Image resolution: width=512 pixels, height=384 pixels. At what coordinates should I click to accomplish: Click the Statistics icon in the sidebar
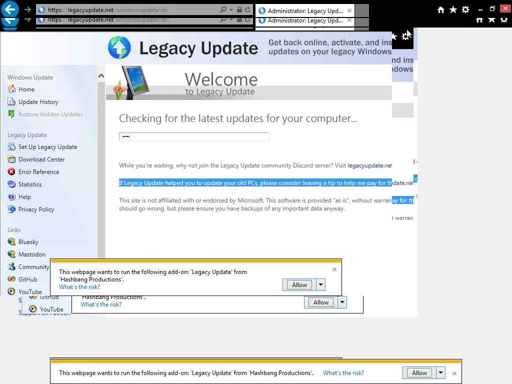pos(11,184)
